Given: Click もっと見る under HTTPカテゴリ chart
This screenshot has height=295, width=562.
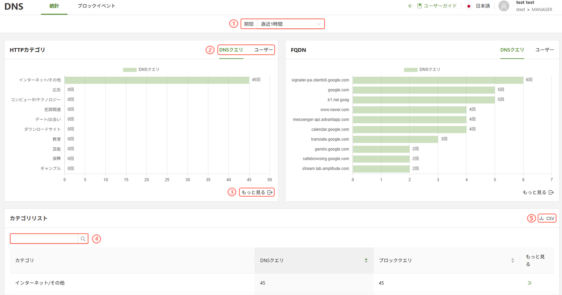Looking at the screenshot, I should point(257,192).
